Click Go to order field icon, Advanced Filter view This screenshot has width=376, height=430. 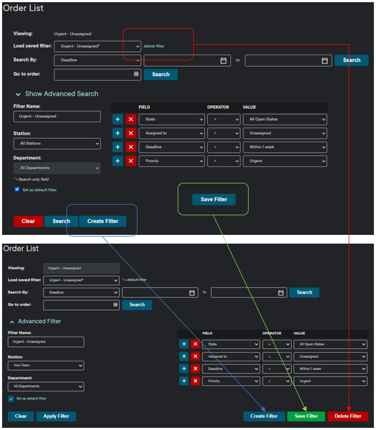coord(116,304)
